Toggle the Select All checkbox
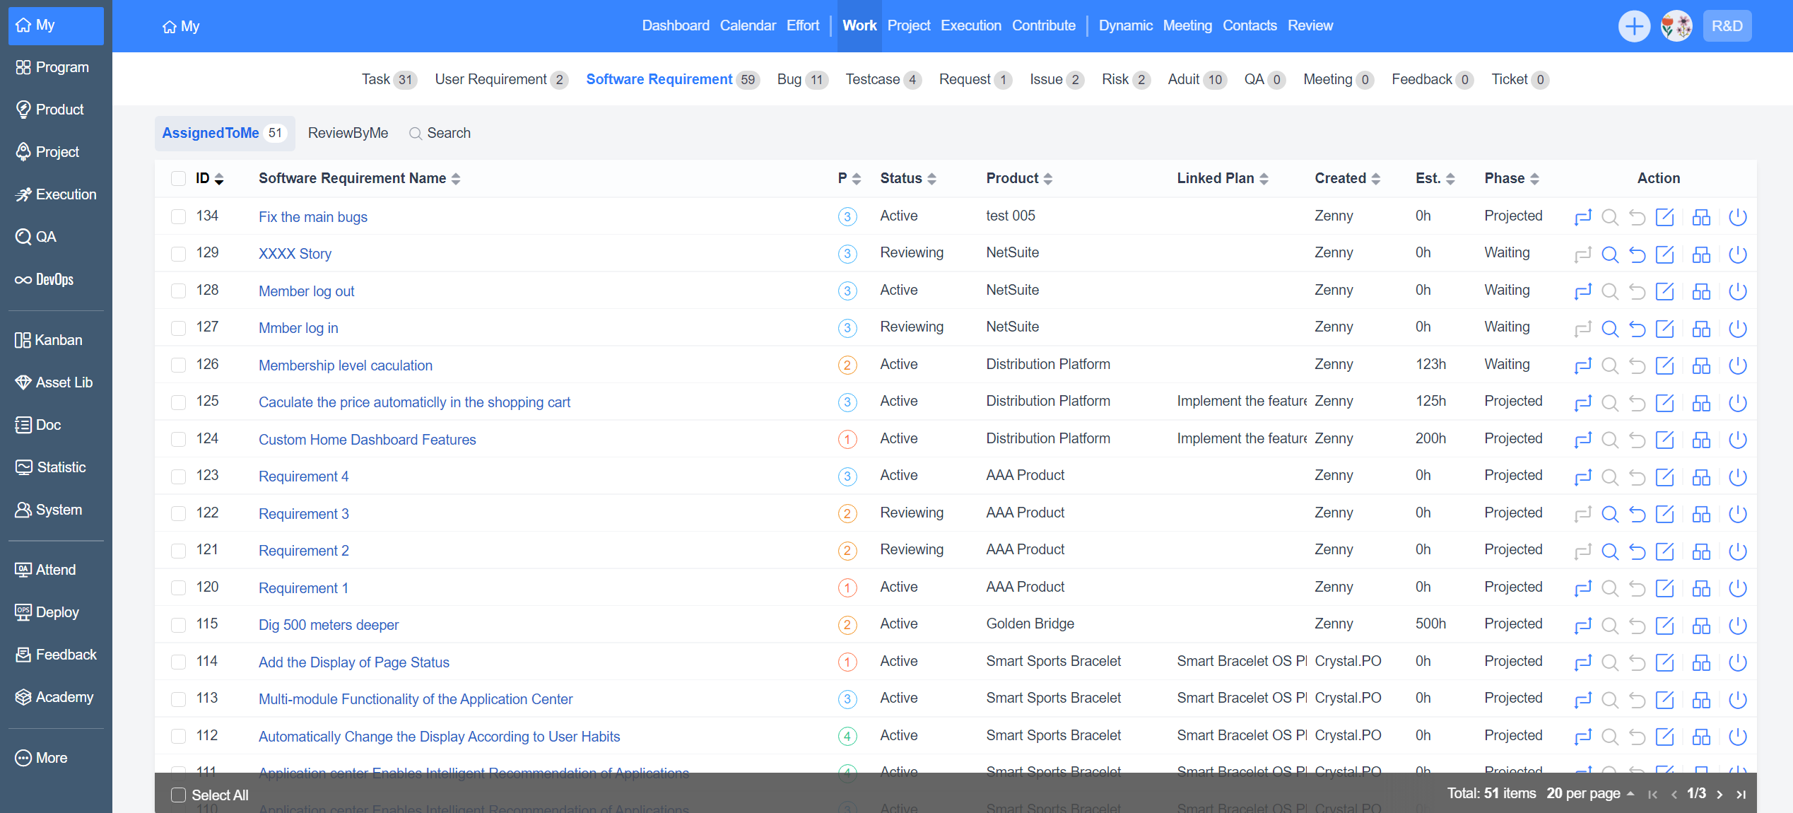 pyautogui.click(x=178, y=795)
